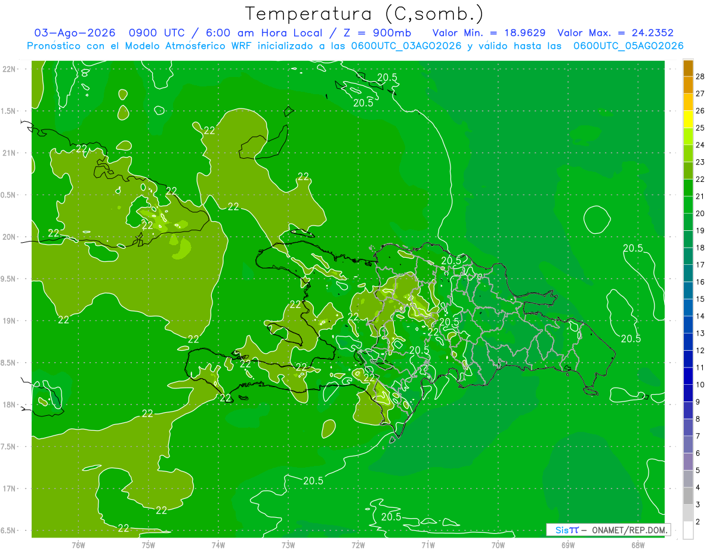Click the colorbar label '9'
Screen dimensions: 716x553
point(699,402)
